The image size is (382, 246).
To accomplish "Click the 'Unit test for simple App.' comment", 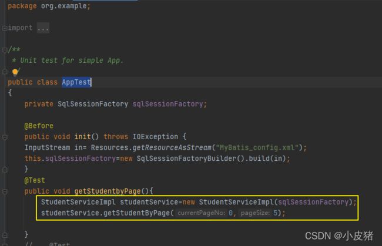I will [72, 60].
